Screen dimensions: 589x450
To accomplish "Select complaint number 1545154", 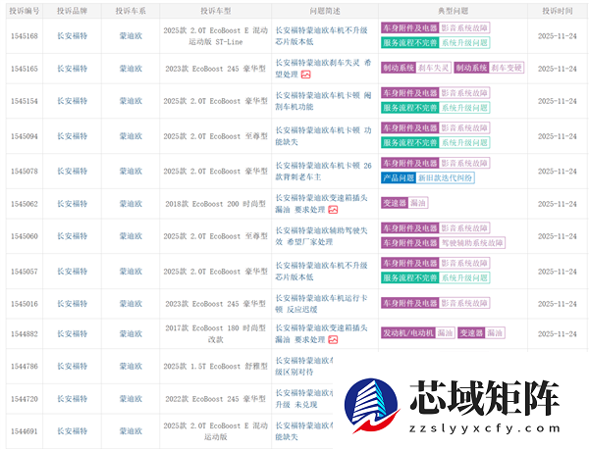I will click(25, 101).
